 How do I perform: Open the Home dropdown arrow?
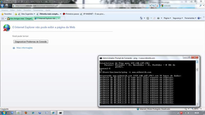145,18
